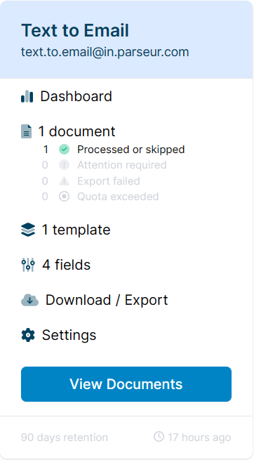254x460 pixels.
Task: Click the View Documents button
Action: 126,384
